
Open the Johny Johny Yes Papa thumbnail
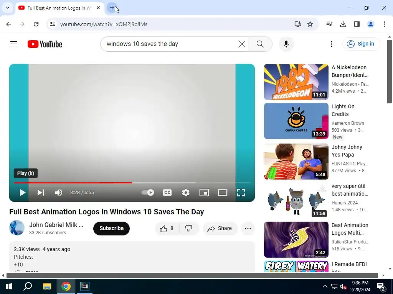coord(296,162)
